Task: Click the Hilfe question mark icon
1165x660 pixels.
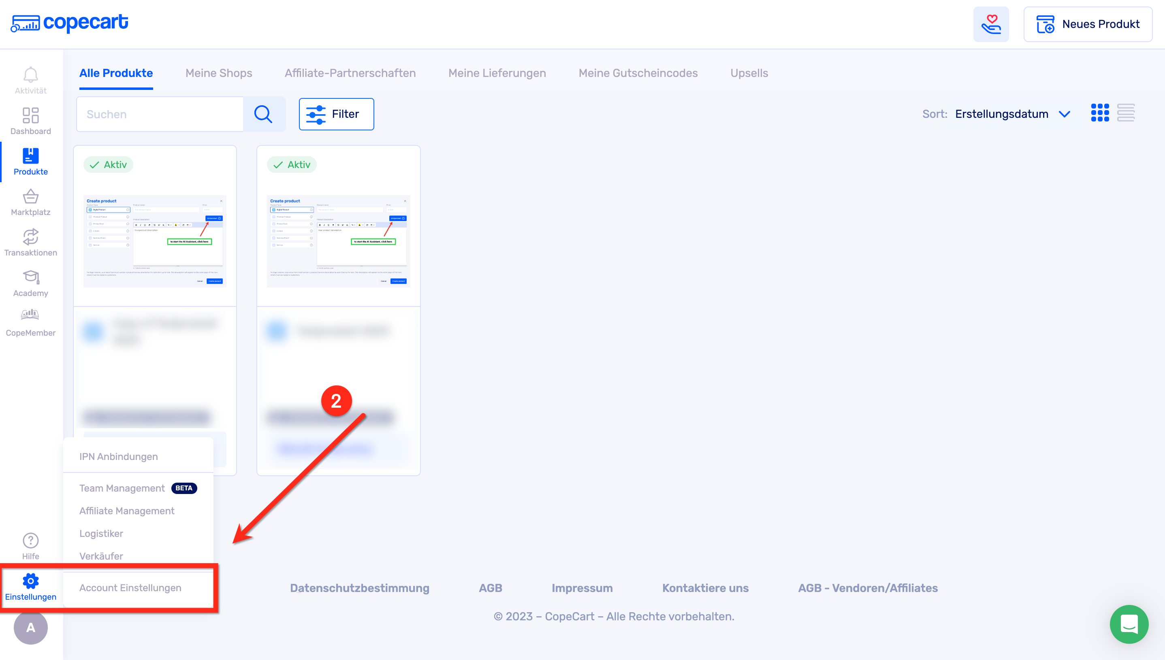Action: pos(30,540)
